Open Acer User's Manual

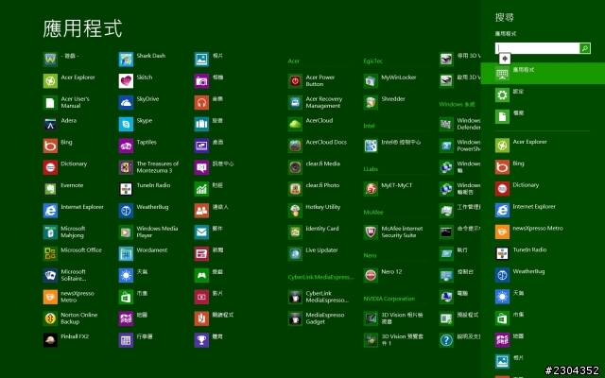coord(66,103)
